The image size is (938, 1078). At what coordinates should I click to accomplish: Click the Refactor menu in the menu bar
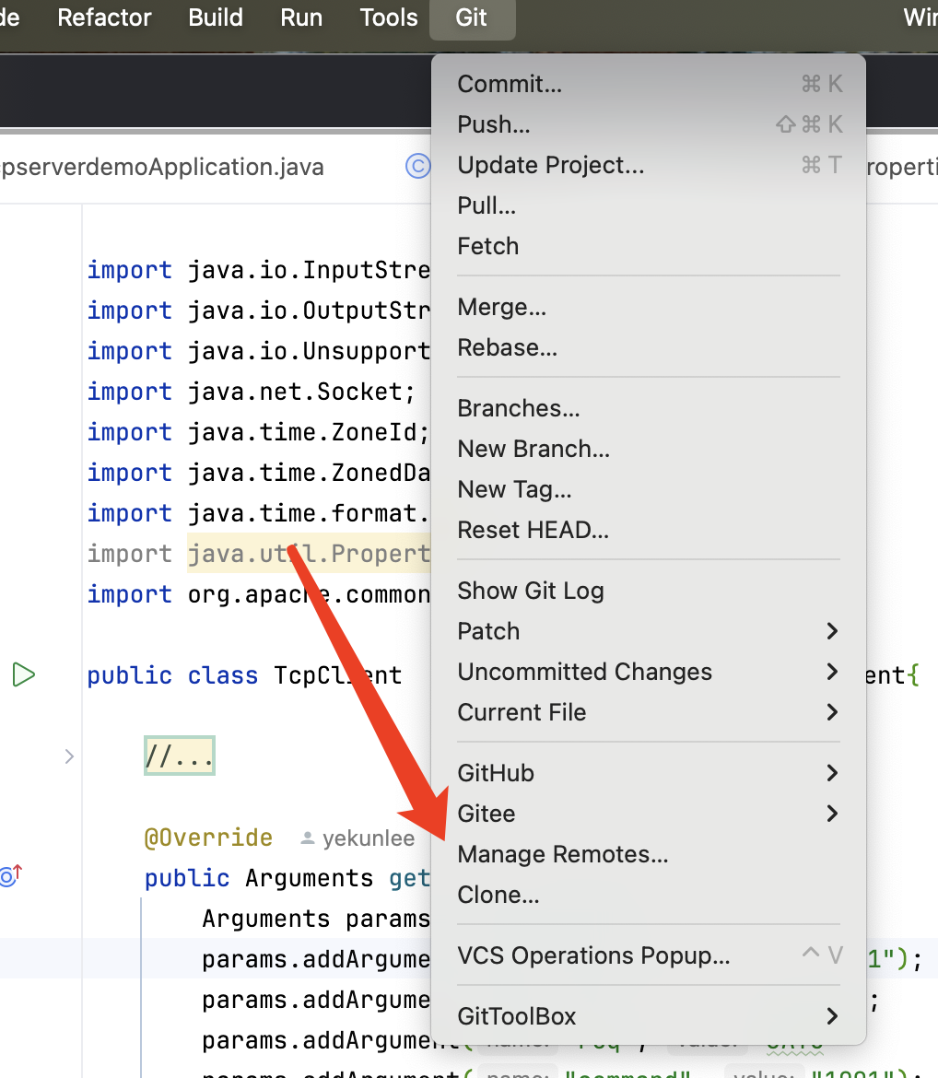tap(104, 18)
